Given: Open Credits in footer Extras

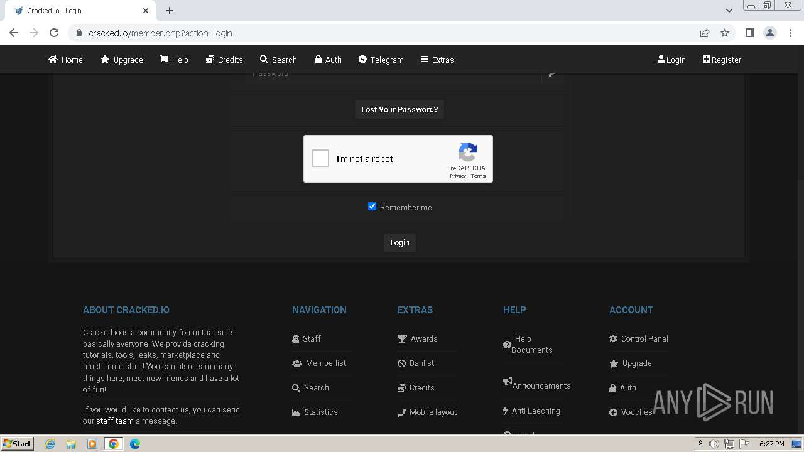Looking at the screenshot, I should click(416, 387).
